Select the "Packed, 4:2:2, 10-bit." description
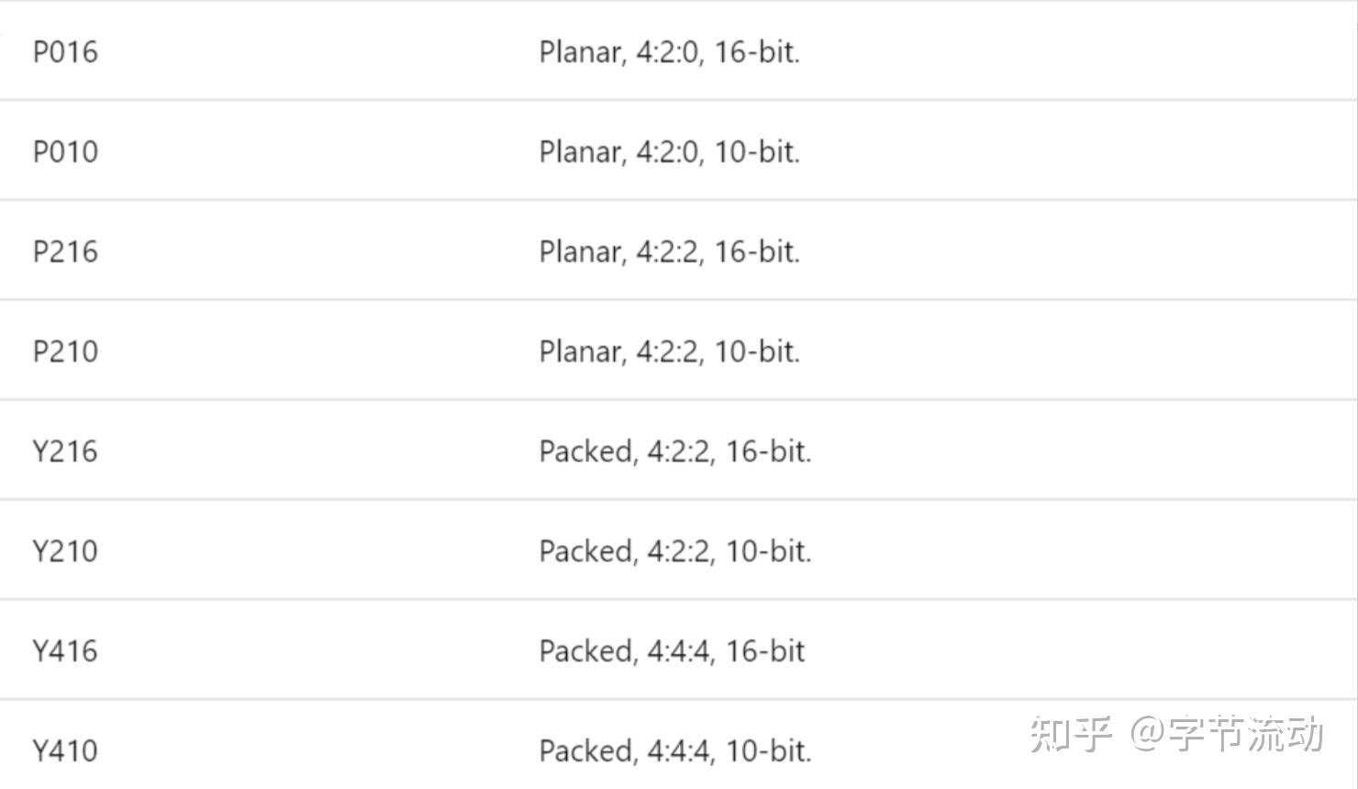The width and height of the screenshot is (1358, 789). tap(675, 552)
